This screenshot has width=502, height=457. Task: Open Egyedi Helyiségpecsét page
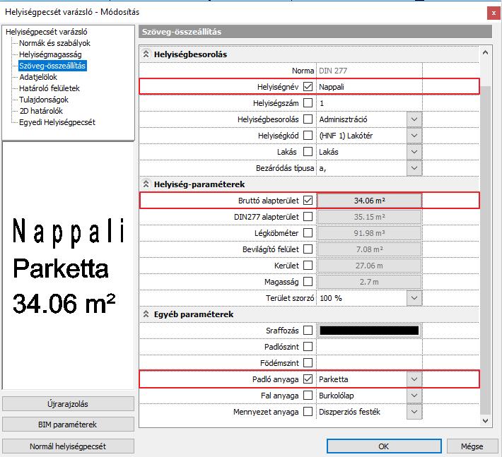[x=57, y=122]
